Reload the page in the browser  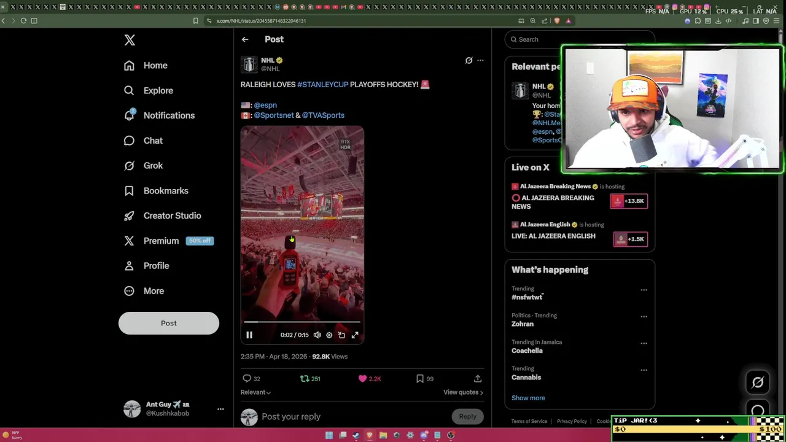[x=23, y=21]
